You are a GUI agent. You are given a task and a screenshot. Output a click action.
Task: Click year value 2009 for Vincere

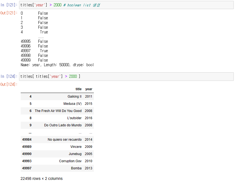[89, 147]
